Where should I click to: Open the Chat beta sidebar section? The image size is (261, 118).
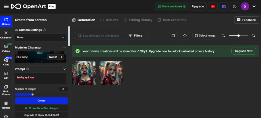point(6,62)
